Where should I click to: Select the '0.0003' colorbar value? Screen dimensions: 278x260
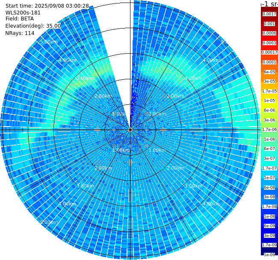tap(269, 43)
